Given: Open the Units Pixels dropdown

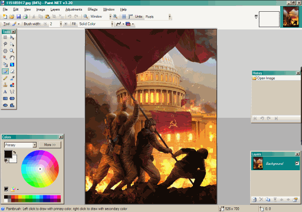Looking at the screenshot, I should (x=169, y=17).
